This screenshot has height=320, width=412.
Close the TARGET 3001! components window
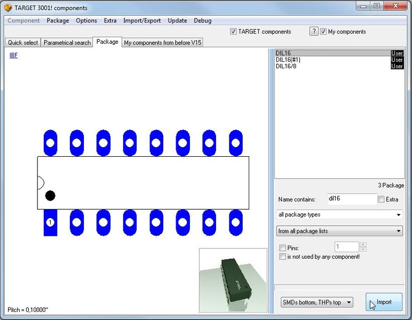[395, 6]
